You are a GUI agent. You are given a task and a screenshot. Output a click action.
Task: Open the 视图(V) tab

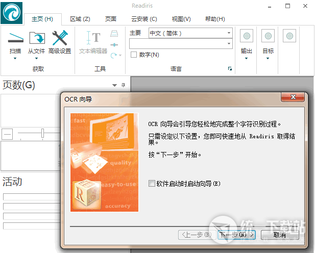pyautogui.click(x=181, y=19)
